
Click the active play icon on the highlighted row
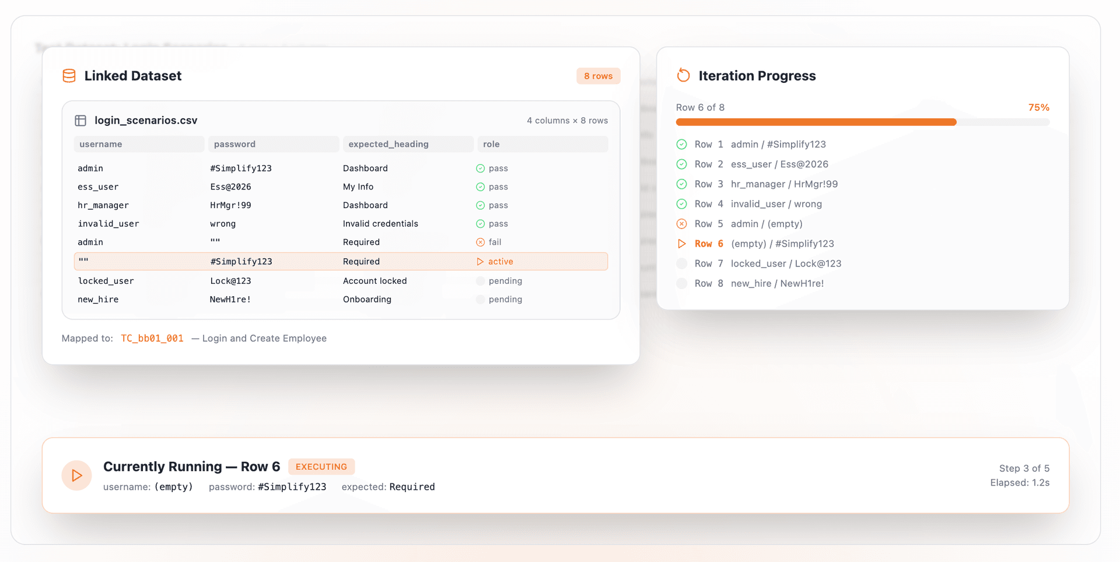pyautogui.click(x=480, y=261)
